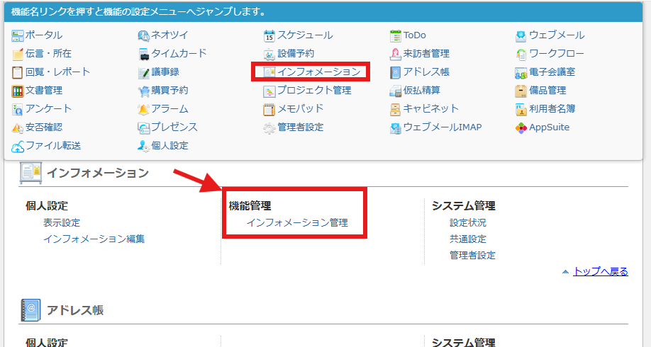The image size is (651, 347).
Task: Click the 購買予約 cart icon
Action: coord(144,91)
